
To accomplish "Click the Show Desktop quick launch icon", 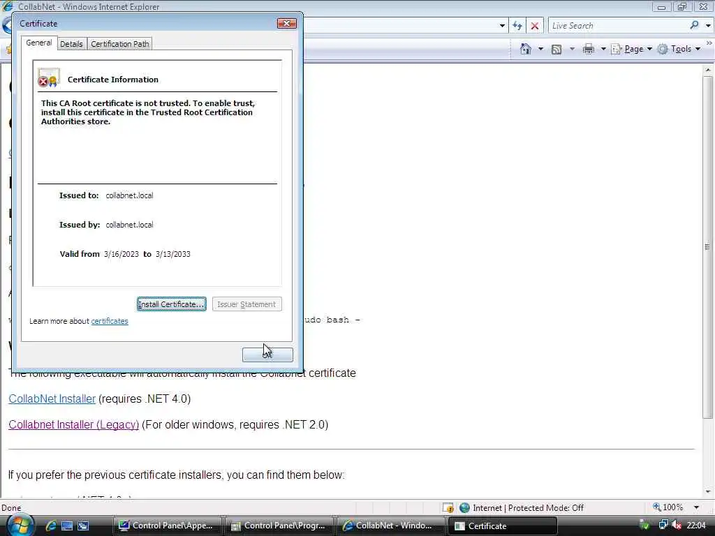I will (67, 526).
